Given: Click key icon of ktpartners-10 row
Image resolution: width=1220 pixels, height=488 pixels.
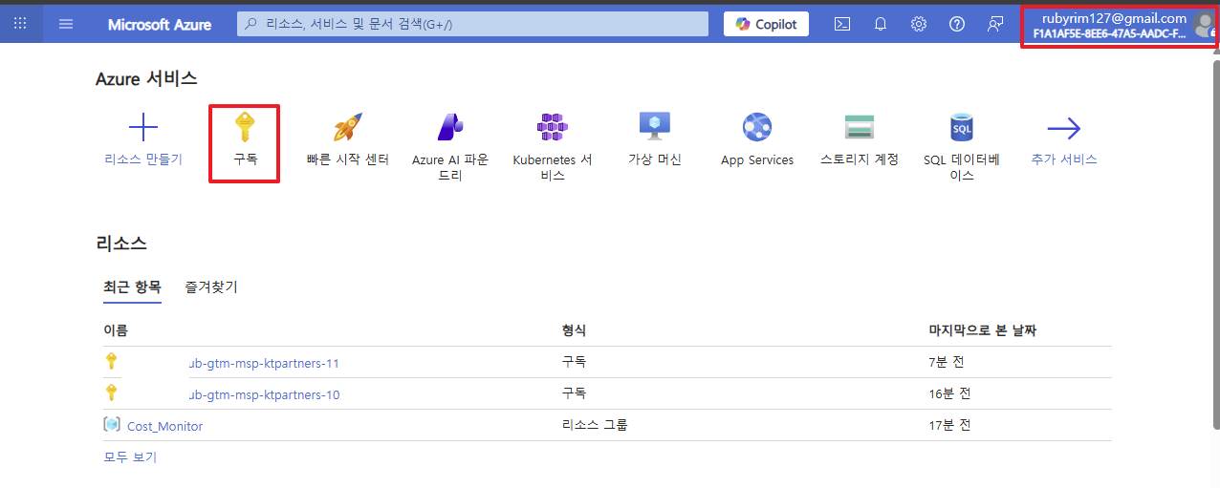Looking at the screenshot, I should pyautogui.click(x=112, y=393).
